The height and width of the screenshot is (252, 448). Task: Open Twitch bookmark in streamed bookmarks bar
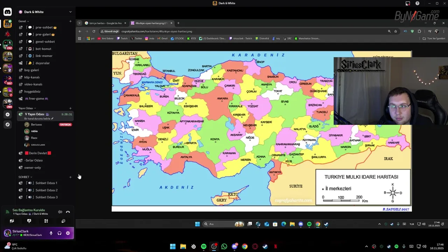pyautogui.click(x=122, y=38)
